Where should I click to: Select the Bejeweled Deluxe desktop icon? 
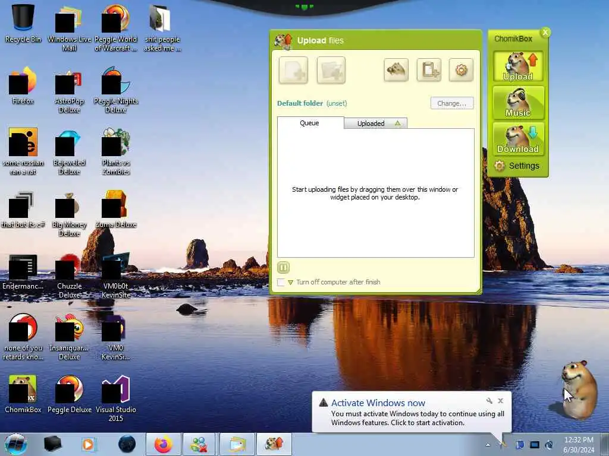tap(69, 152)
